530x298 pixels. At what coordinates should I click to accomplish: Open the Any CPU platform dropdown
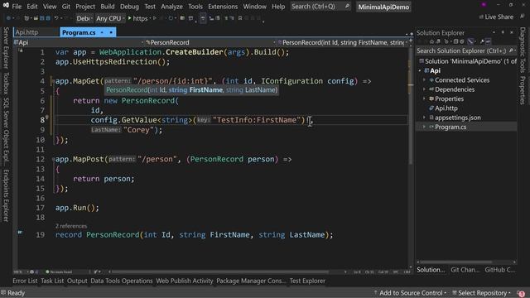tap(110, 18)
